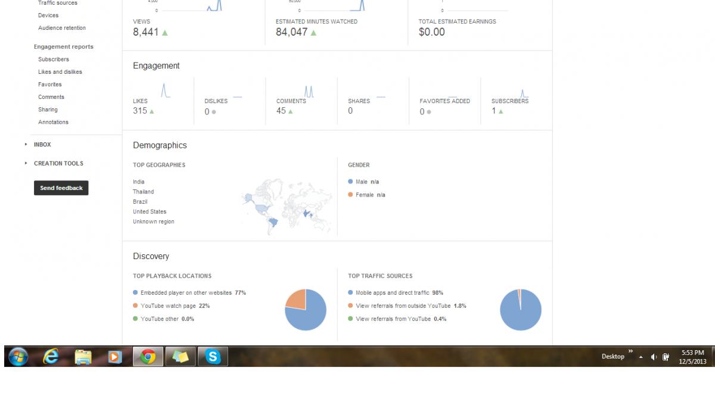Click the orange Female gender legend dot
This screenshot has height=402, width=715.
tap(350, 195)
